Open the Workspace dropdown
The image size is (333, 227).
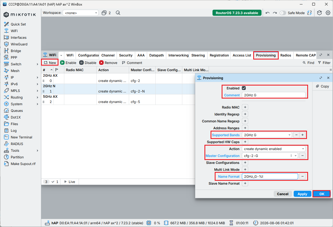[81, 13]
